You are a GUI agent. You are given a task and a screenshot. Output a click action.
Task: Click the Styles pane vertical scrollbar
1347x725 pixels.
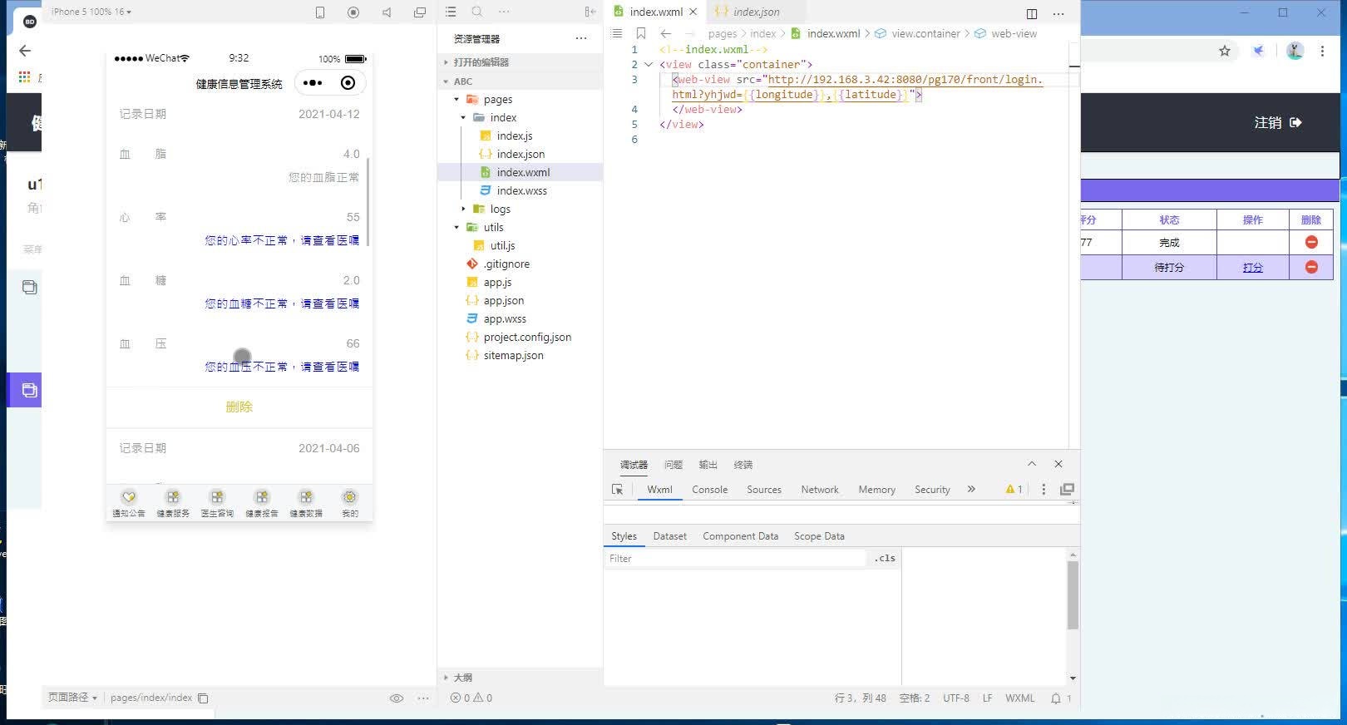click(x=1073, y=594)
